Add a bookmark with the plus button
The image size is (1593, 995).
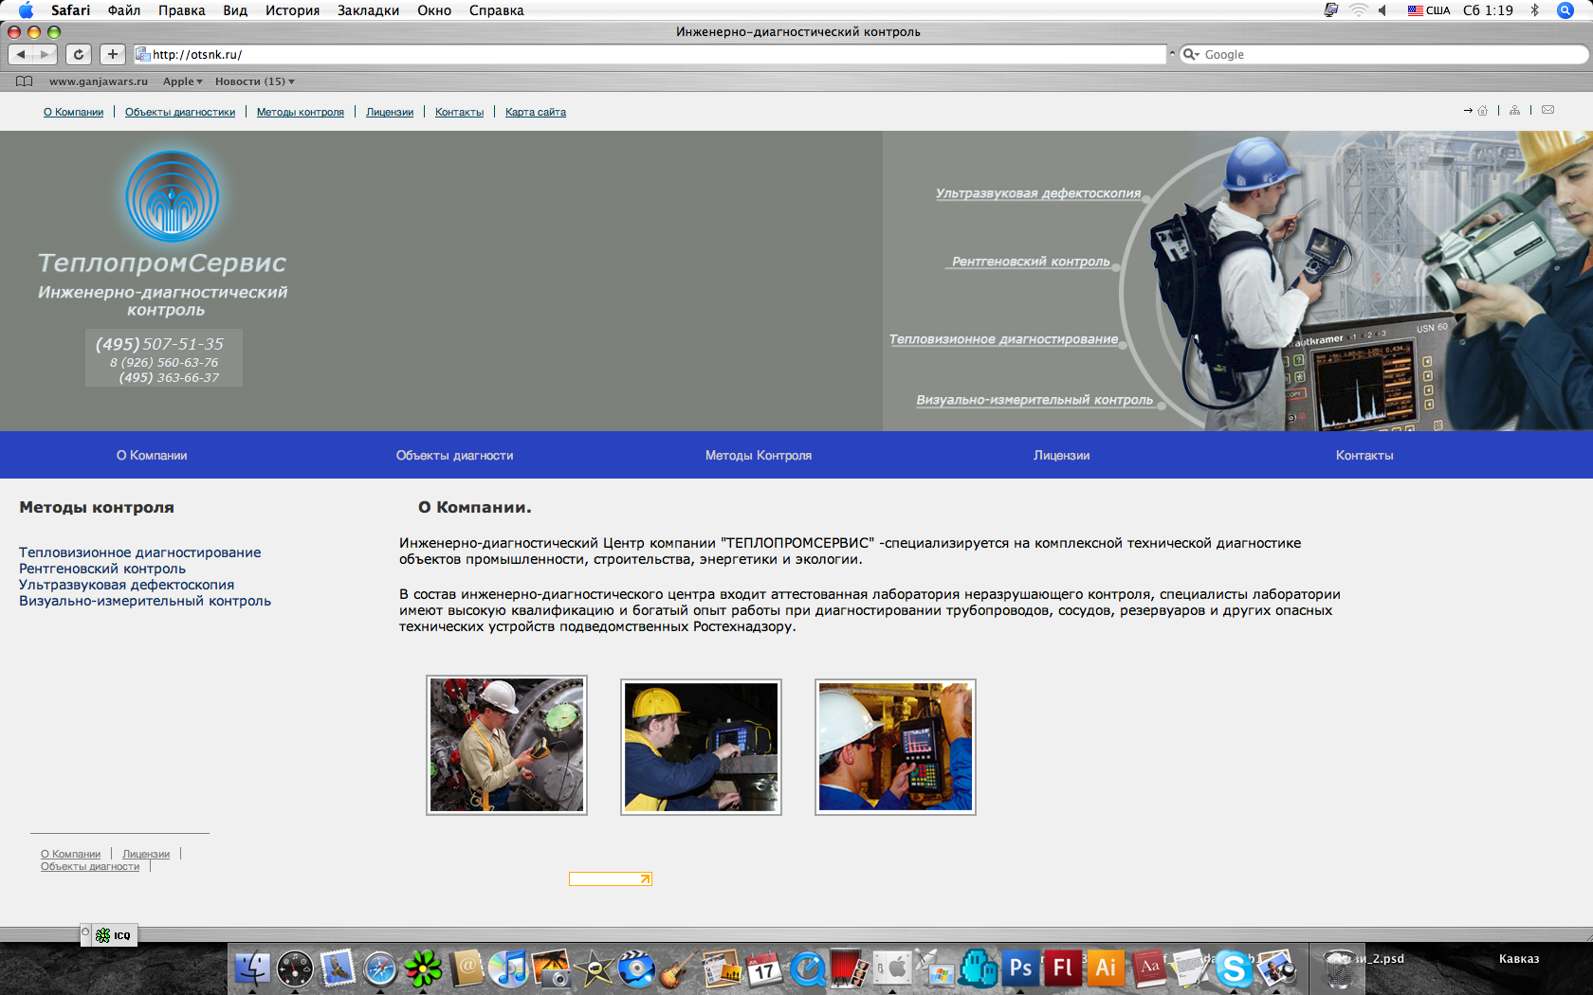(112, 54)
